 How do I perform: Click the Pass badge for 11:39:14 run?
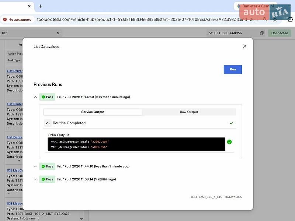point(47,179)
